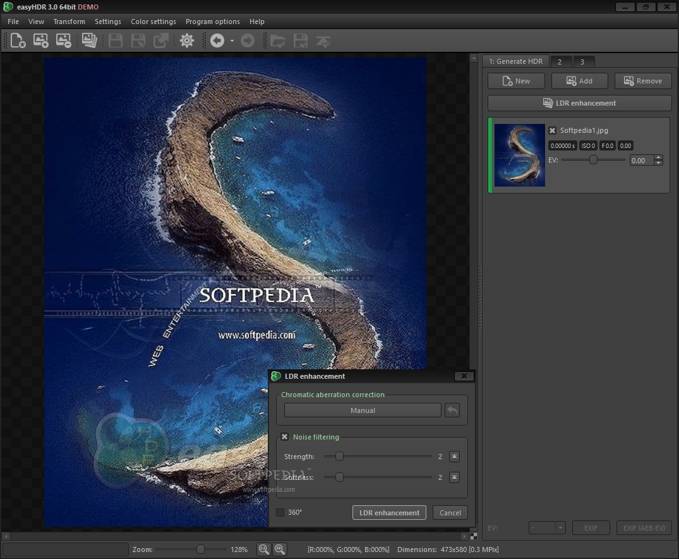Click the ISO 0 tag

(588, 145)
